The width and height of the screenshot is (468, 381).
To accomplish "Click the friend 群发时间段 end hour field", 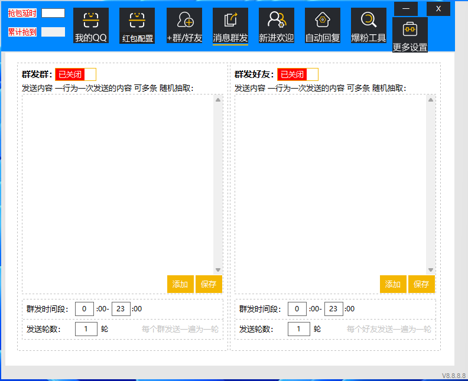I will [x=334, y=309].
